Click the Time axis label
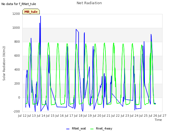This screenshot has height=134, width=179. pyautogui.click(x=158, y=120)
